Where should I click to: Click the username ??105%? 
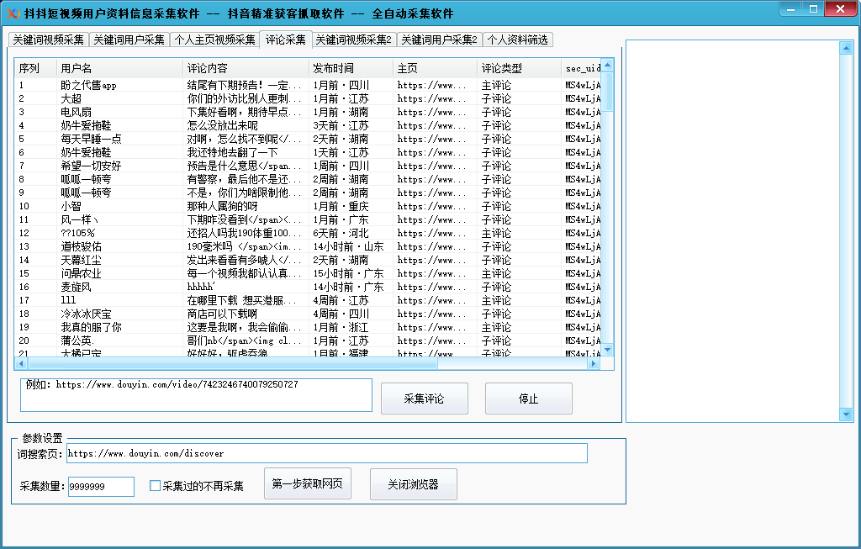[x=77, y=234]
